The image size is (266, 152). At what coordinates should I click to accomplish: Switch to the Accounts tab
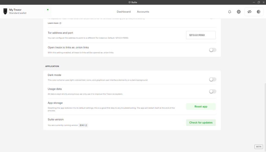(143, 12)
